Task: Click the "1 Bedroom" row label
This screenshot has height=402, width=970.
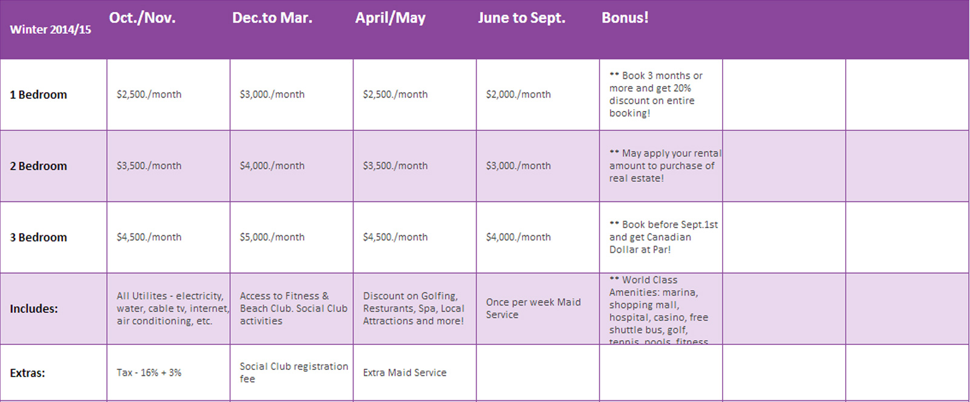Action: pos(39,95)
